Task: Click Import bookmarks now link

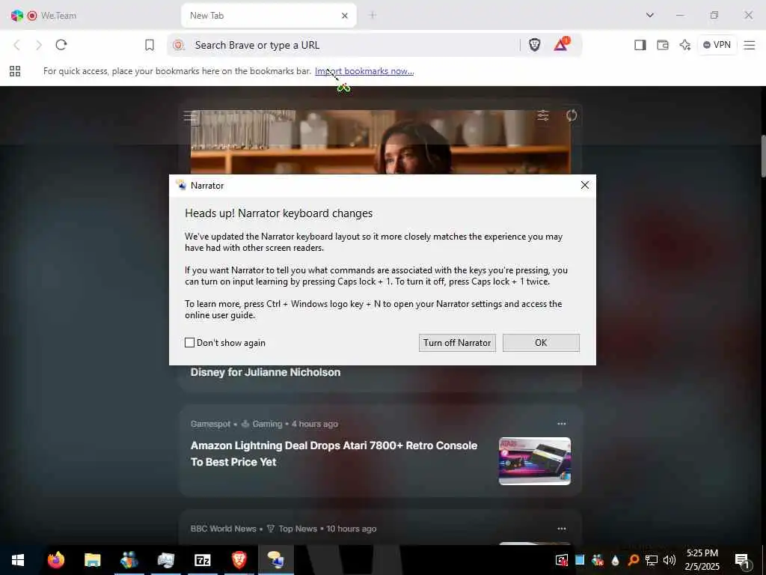Action: coord(364,71)
